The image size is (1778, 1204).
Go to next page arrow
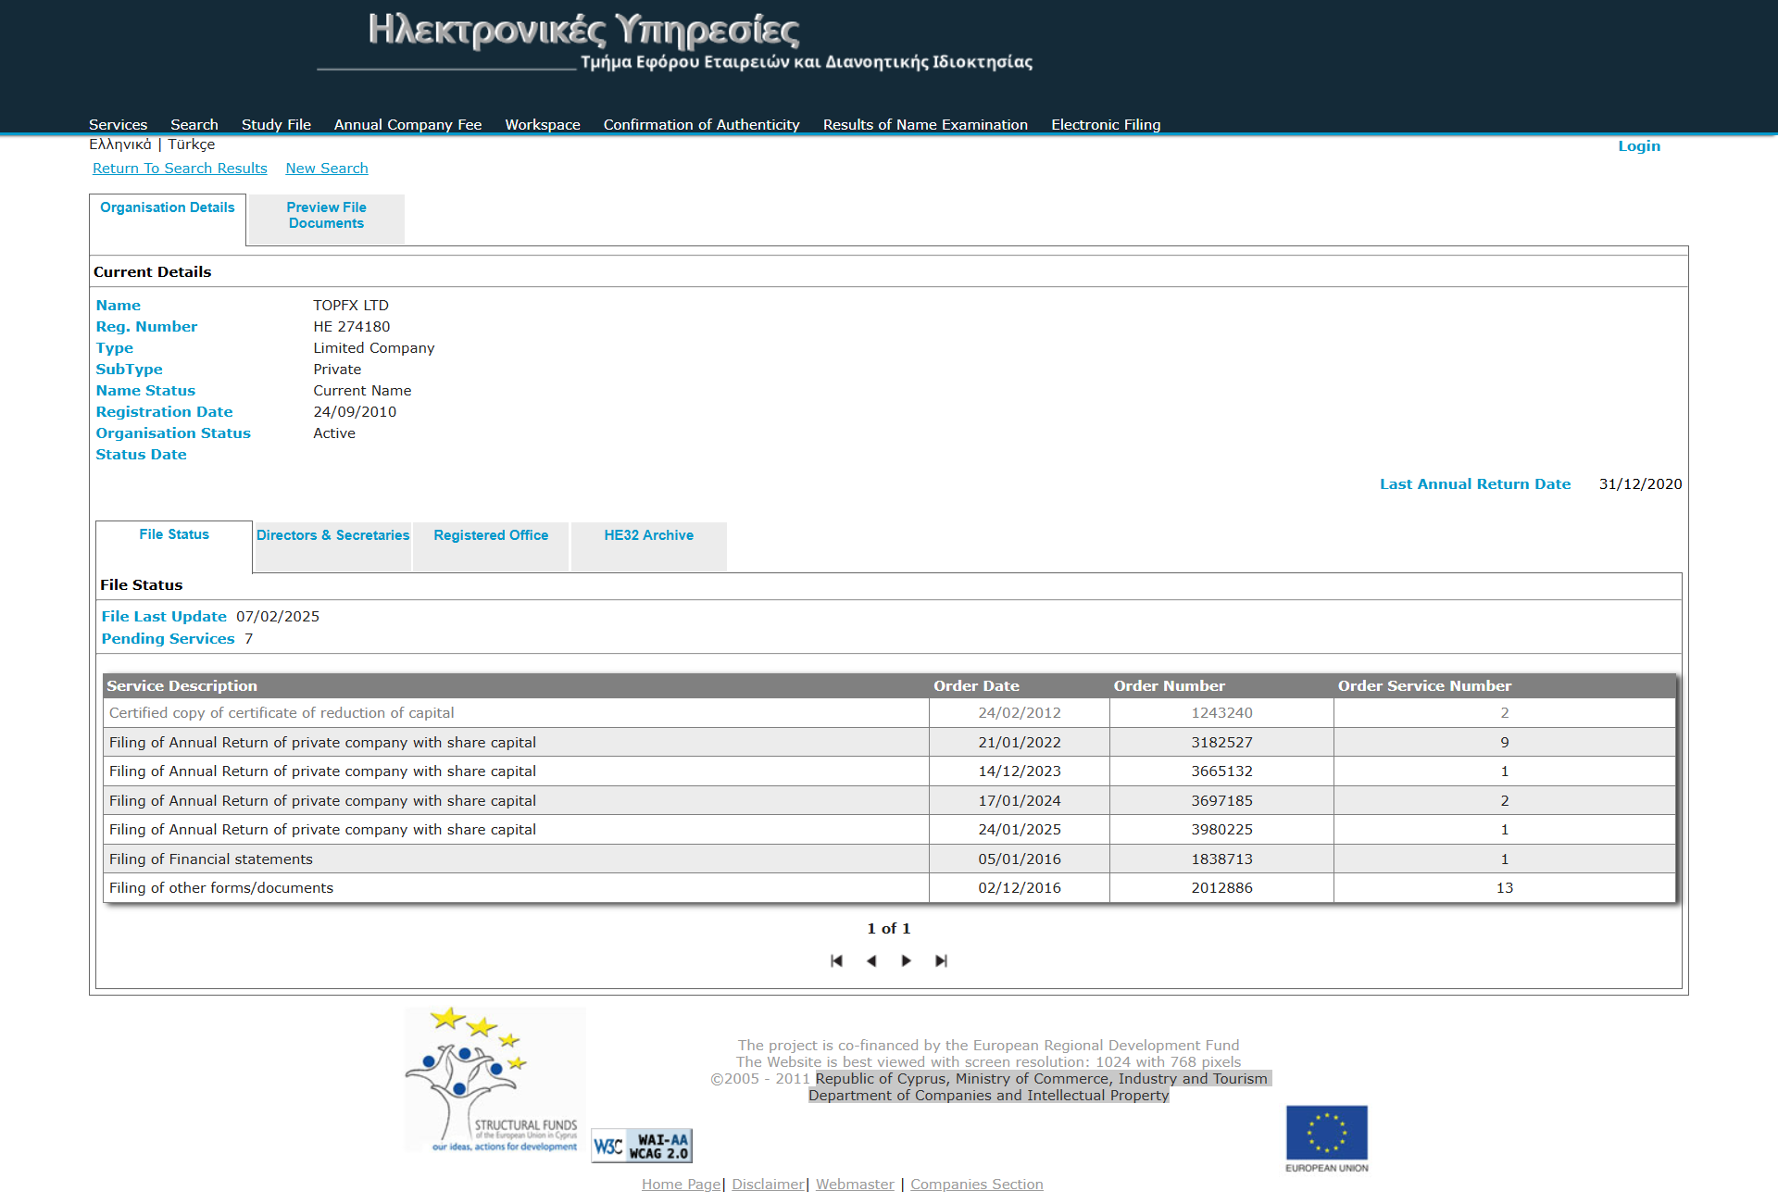tap(906, 960)
